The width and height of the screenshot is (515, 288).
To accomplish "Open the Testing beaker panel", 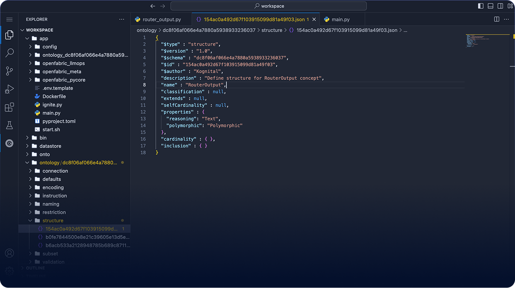I will [x=9, y=125].
